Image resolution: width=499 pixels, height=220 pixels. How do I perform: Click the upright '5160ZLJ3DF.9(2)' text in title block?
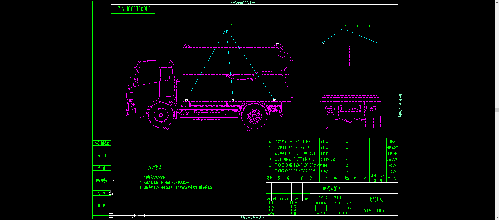[x=376, y=210]
